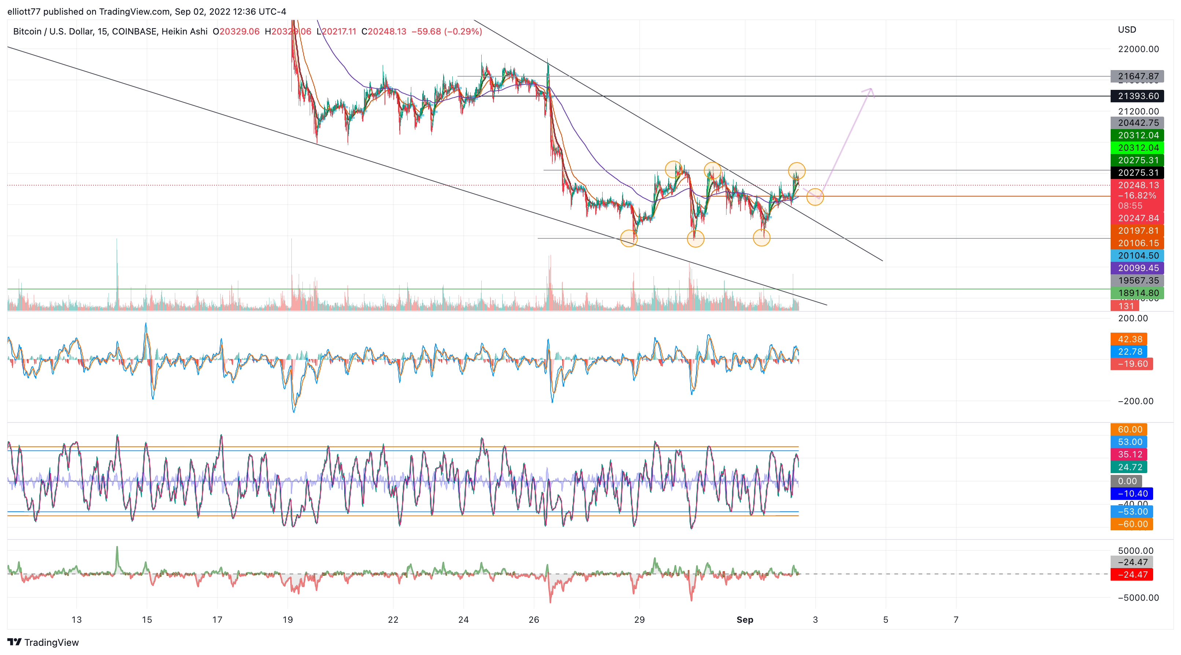
Task: Click the '7' date on the time axis
Action: (956, 620)
